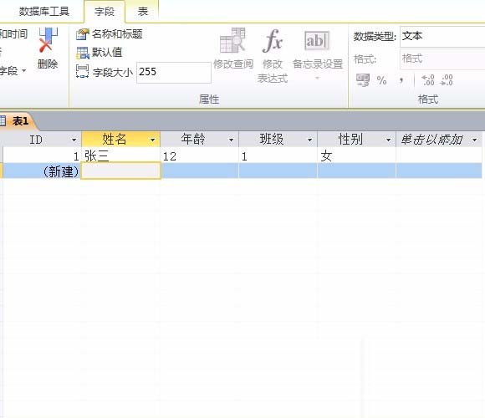485x418 pixels.
Task: Click empty 年龄 cell in new row
Action: 200,171
